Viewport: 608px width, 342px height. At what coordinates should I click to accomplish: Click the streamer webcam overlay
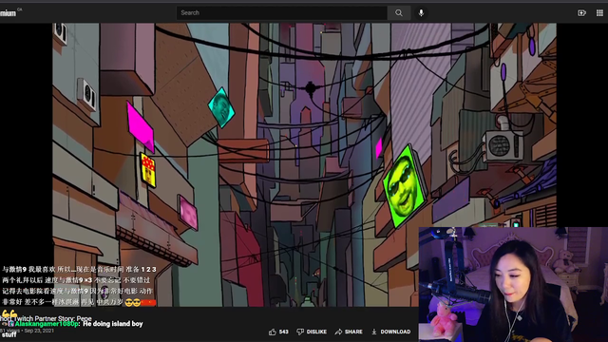point(513,284)
